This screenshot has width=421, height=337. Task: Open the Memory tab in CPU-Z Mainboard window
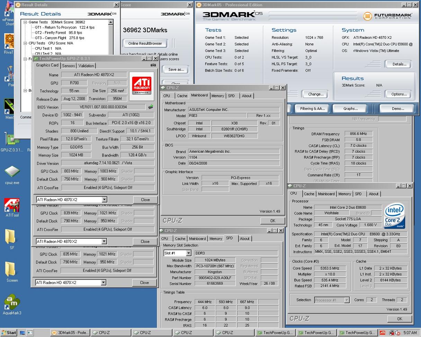click(x=217, y=96)
